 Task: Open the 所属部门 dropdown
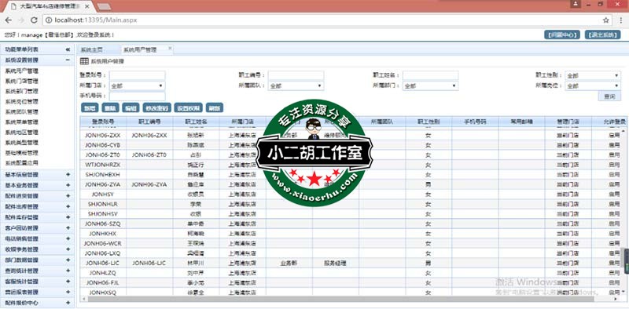[x=430, y=85]
